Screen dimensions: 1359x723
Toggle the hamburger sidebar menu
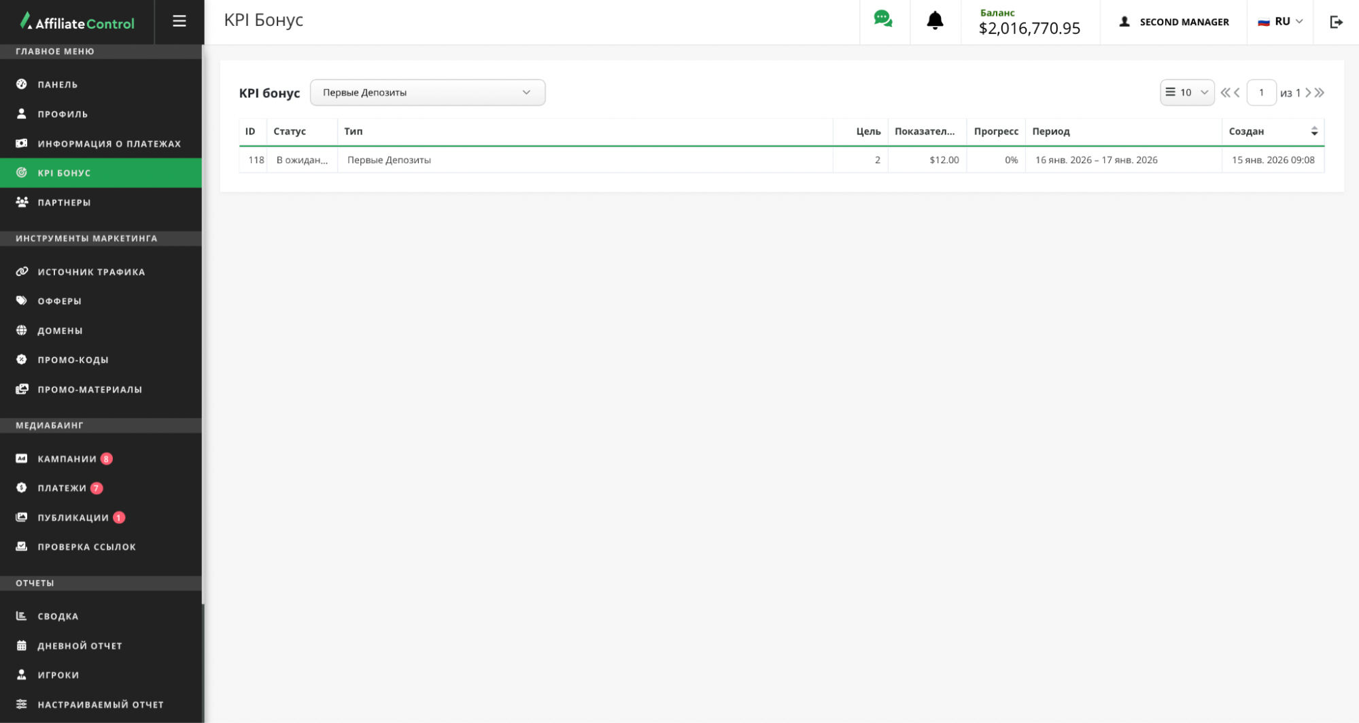pyautogui.click(x=179, y=22)
